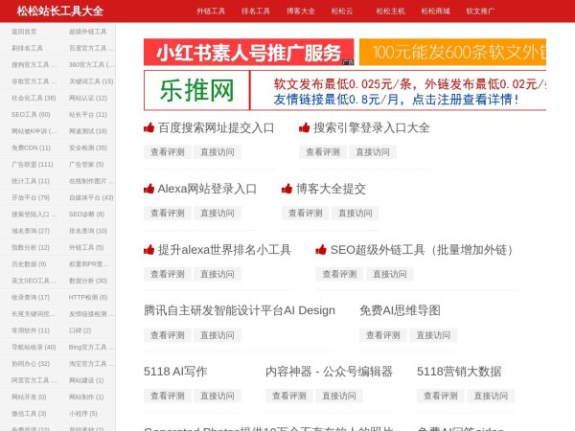Select HTTP检测 (6) sidebar category
575x431 pixels.
click(x=88, y=297)
